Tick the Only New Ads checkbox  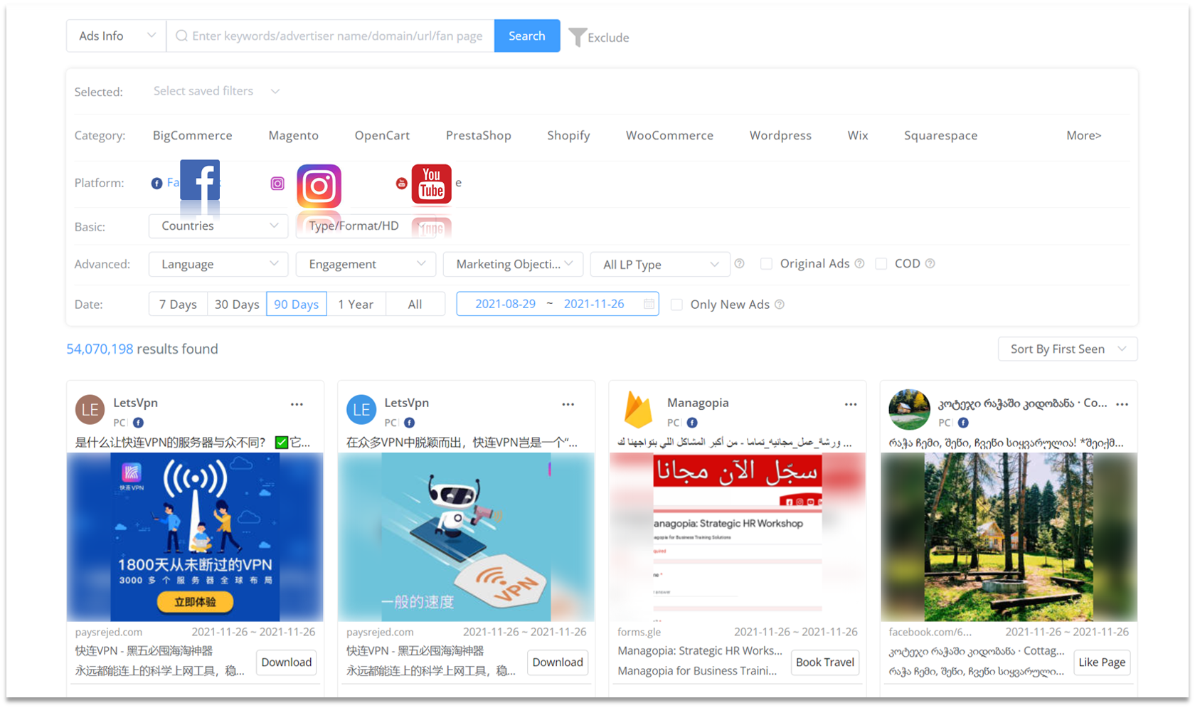click(676, 305)
